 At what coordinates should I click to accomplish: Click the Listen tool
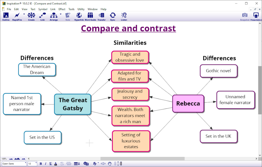click(x=124, y=17)
